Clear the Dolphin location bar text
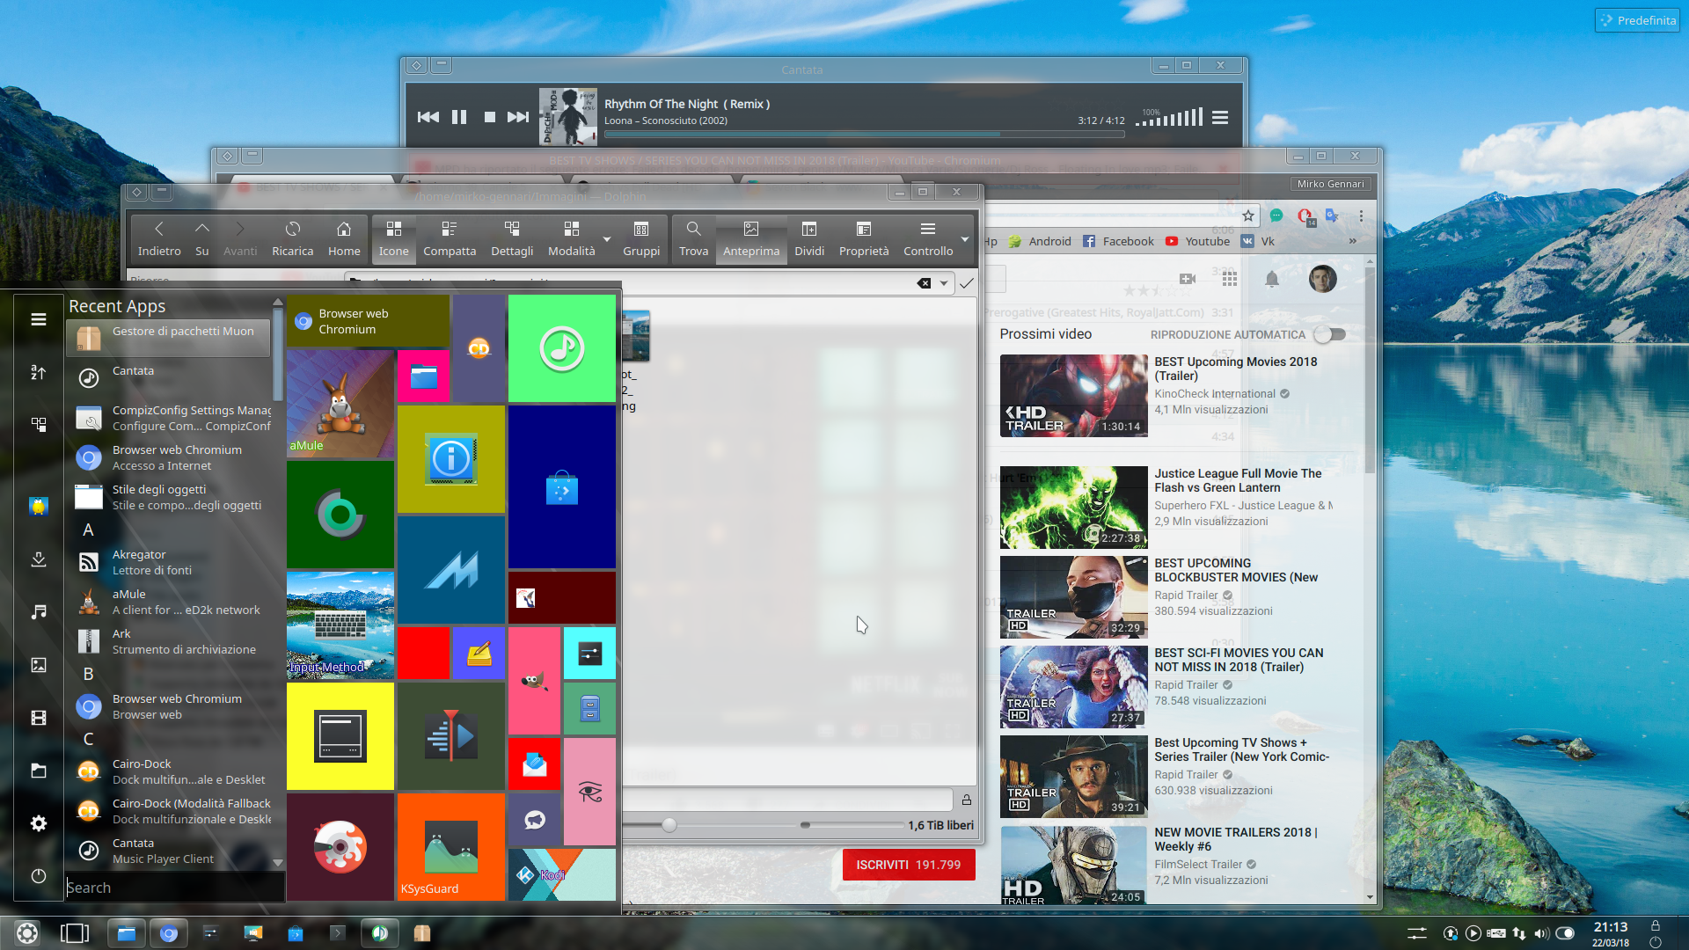The image size is (1689, 950). [x=924, y=283]
